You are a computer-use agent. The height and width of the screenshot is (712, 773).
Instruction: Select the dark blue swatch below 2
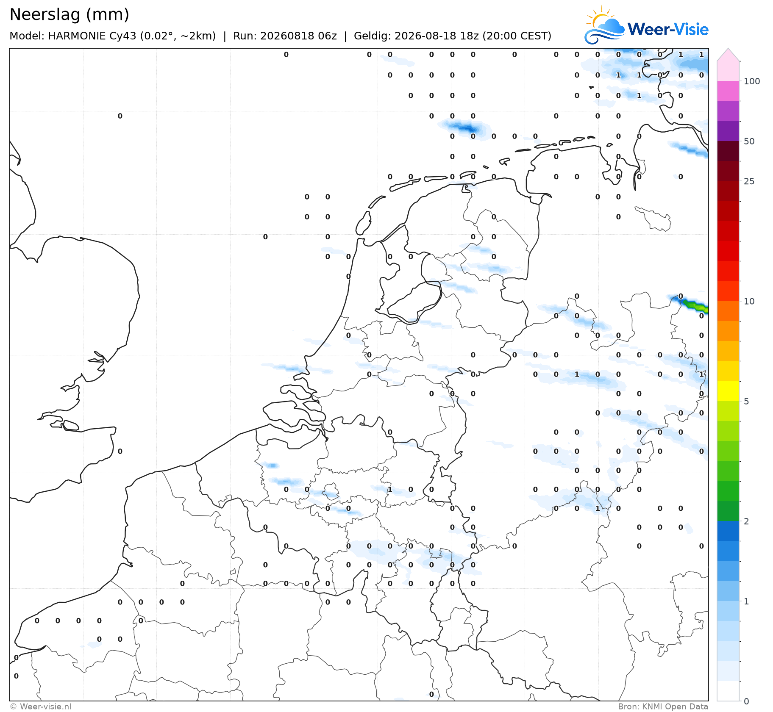728,531
